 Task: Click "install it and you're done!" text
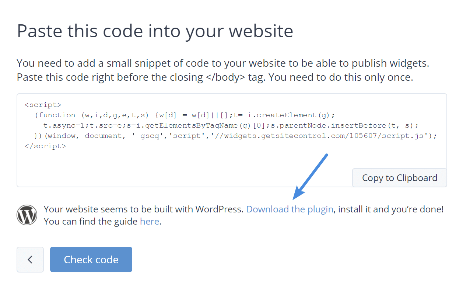point(391,209)
